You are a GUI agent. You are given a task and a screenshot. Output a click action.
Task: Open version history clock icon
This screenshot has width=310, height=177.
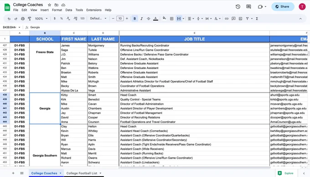[238, 7]
